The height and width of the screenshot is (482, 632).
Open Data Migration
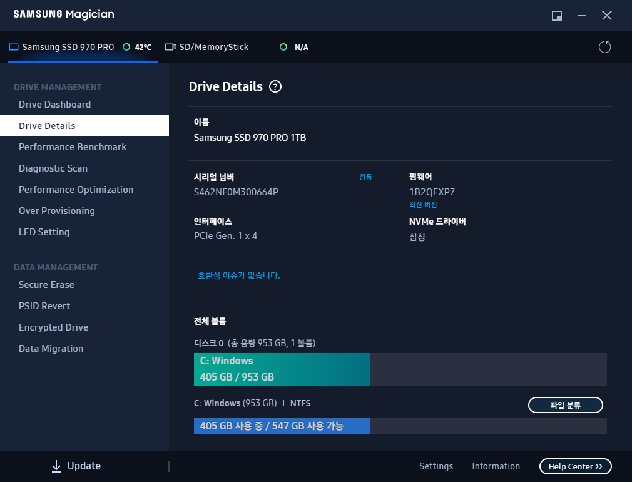point(51,349)
